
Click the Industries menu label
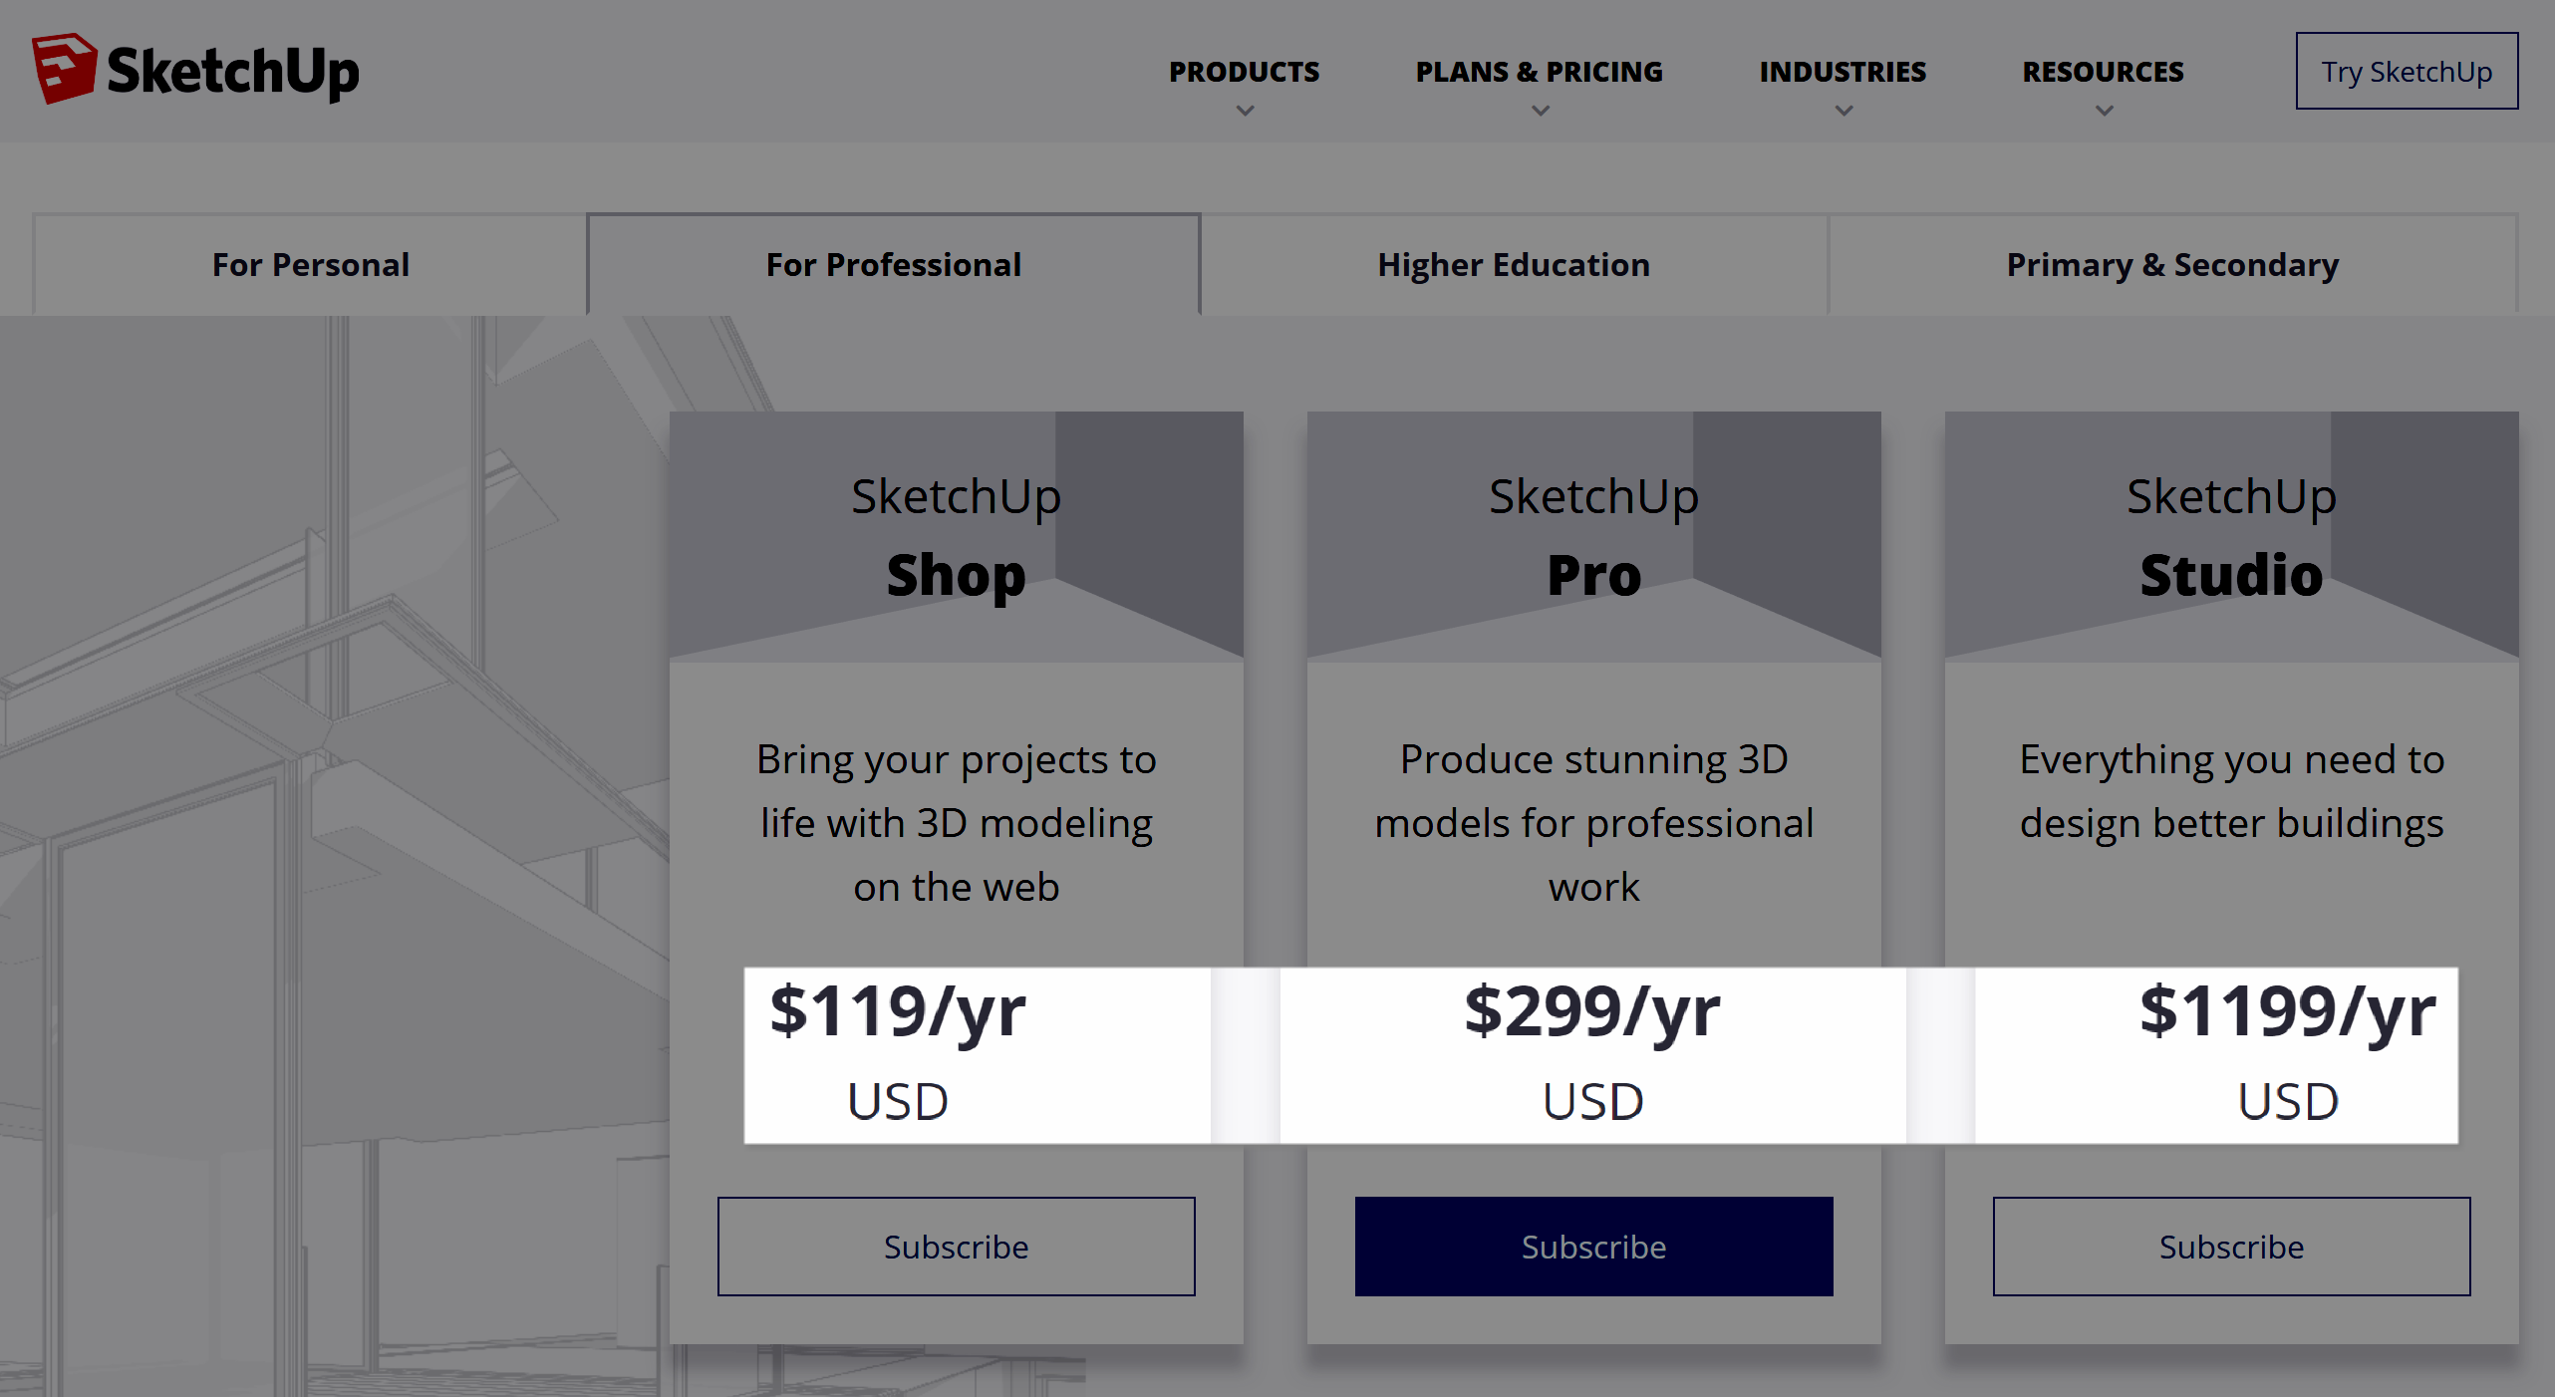tap(1843, 72)
